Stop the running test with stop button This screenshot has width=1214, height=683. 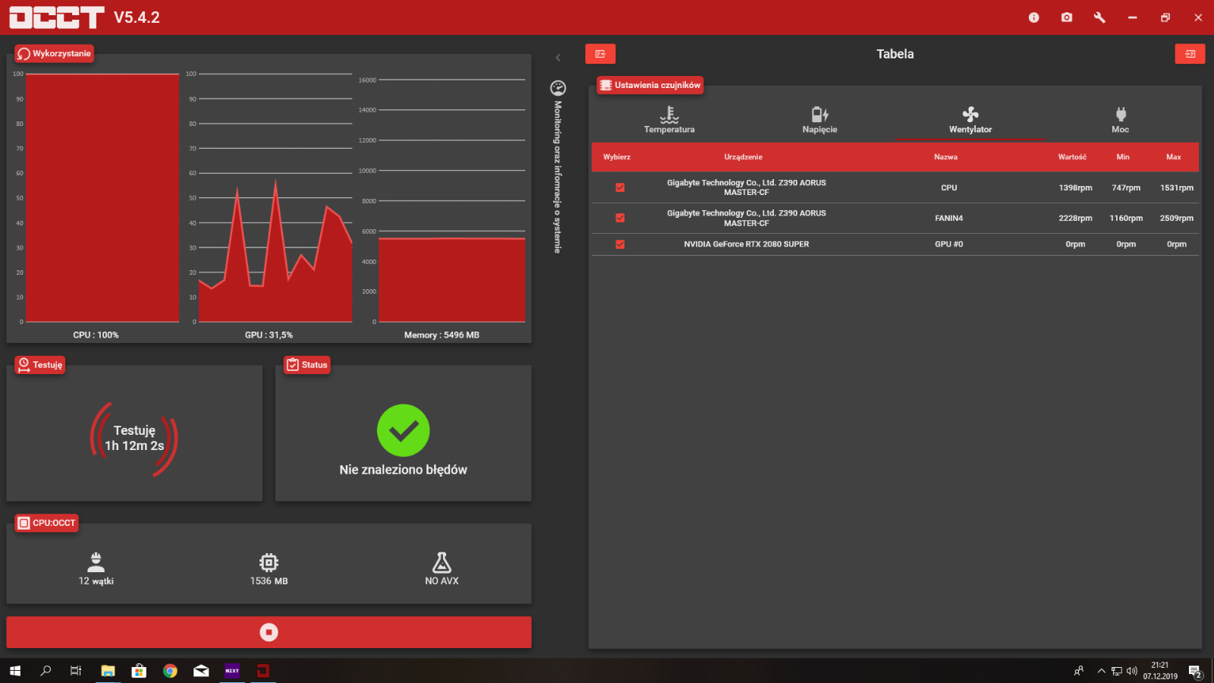[x=269, y=632]
